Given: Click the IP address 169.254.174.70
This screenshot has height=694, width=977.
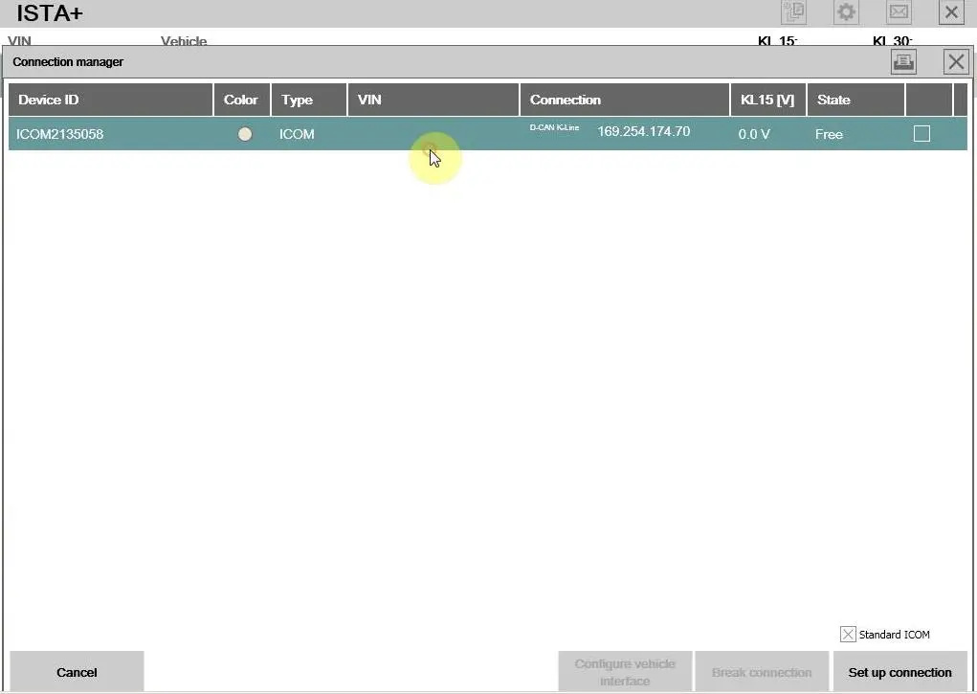Looking at the screenshot, I should pyautogui.click(x=644, y=131).
